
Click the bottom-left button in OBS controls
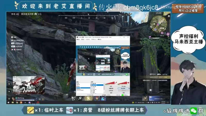pyautogui.click(x=111, y=93)
